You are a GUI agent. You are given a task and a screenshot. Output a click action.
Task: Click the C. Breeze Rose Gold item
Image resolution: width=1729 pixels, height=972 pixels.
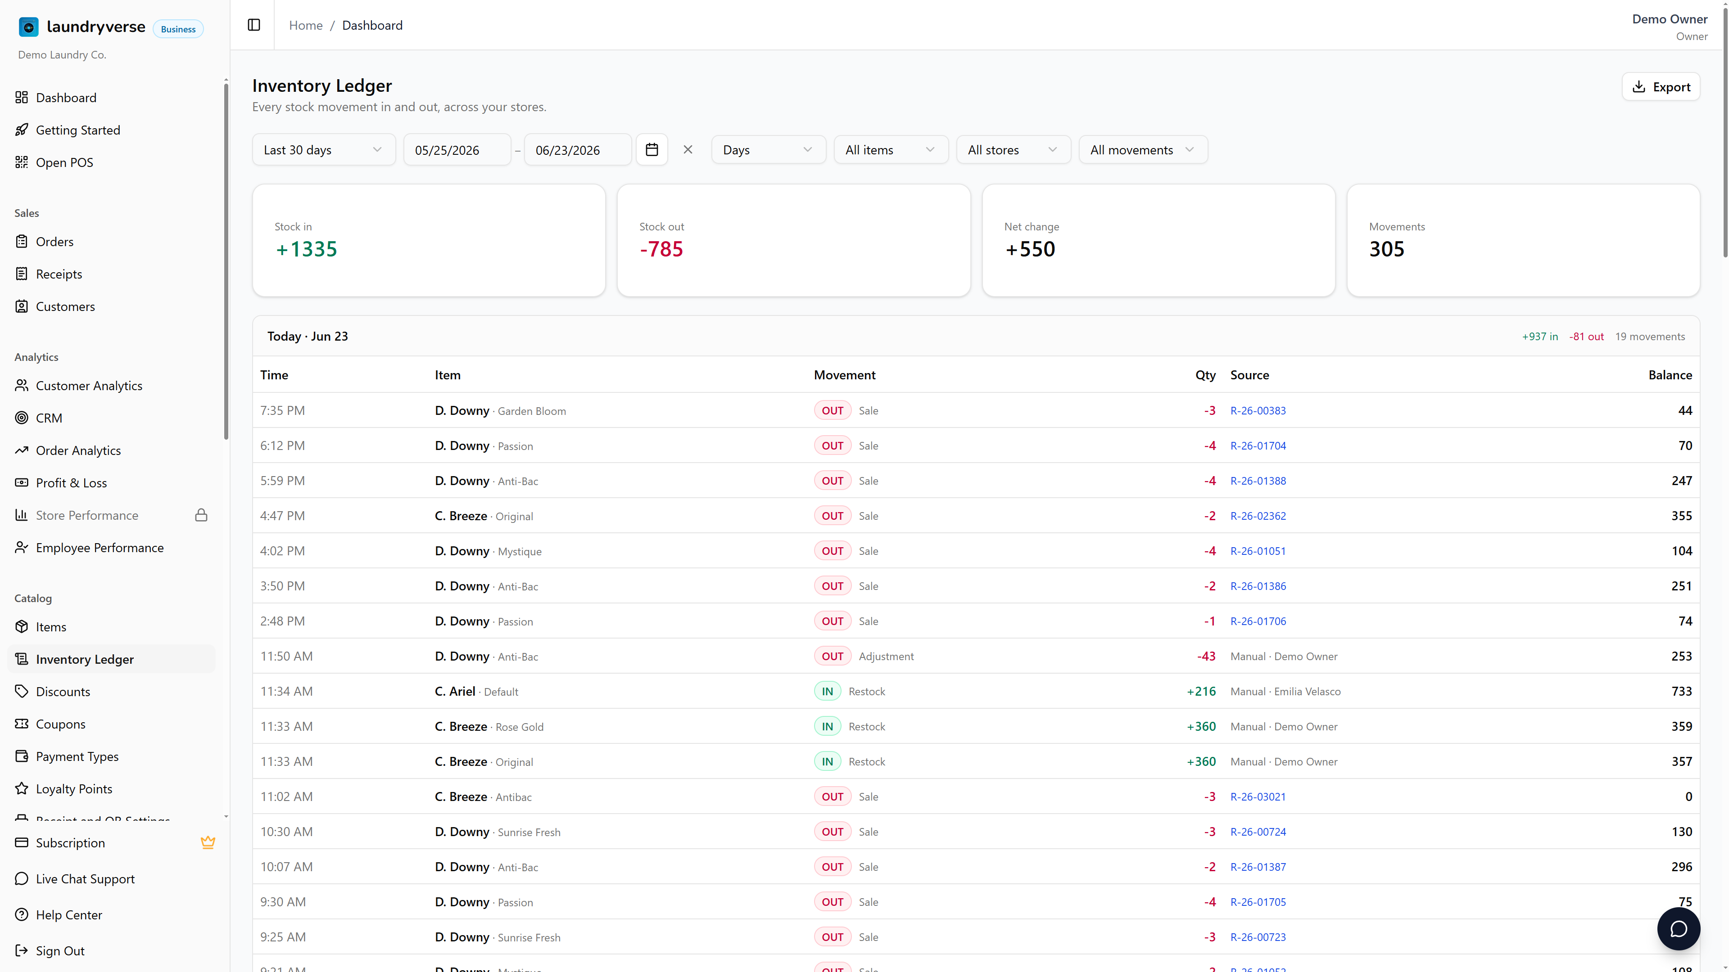coord(489,726)
